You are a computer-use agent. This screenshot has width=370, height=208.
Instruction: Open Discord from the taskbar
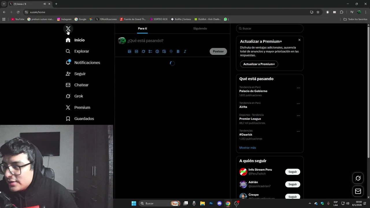tap(219, 203)
